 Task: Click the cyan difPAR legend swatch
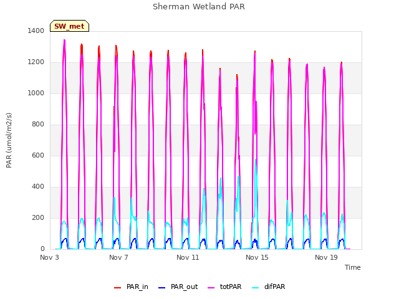(255, 288)
